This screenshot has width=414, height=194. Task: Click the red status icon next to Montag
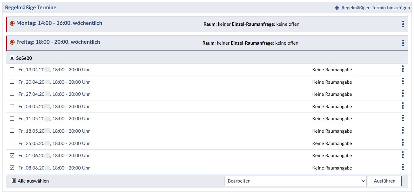coord(12,23)
